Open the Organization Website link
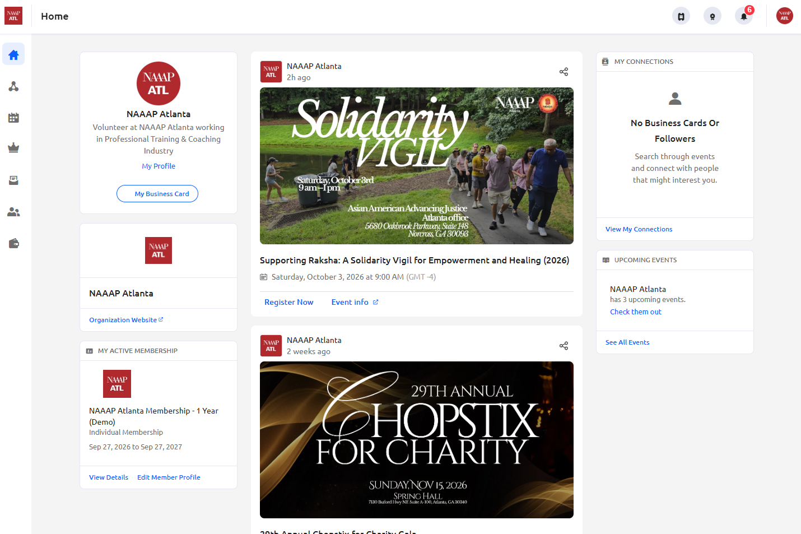 coord(126,320)
